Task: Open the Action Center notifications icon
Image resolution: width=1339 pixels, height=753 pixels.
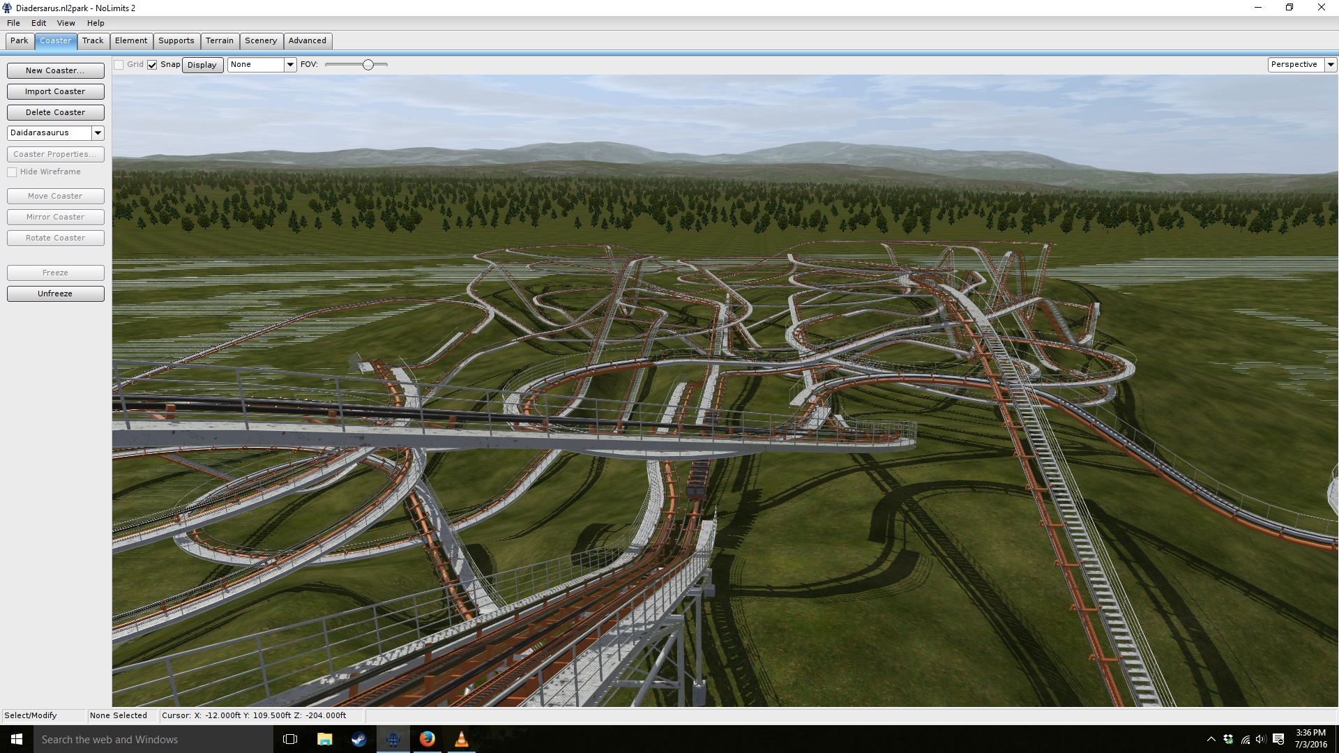Action: (x=1278, y=739)
